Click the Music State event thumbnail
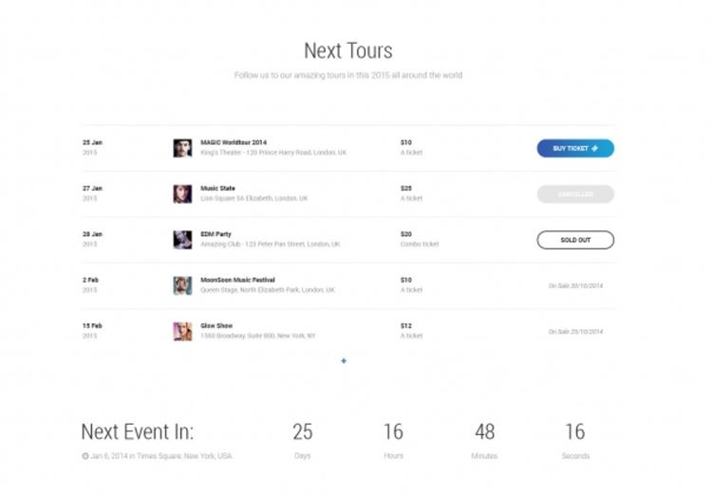The width and height of the screenshot is (712, 494). tap(182, 193)
